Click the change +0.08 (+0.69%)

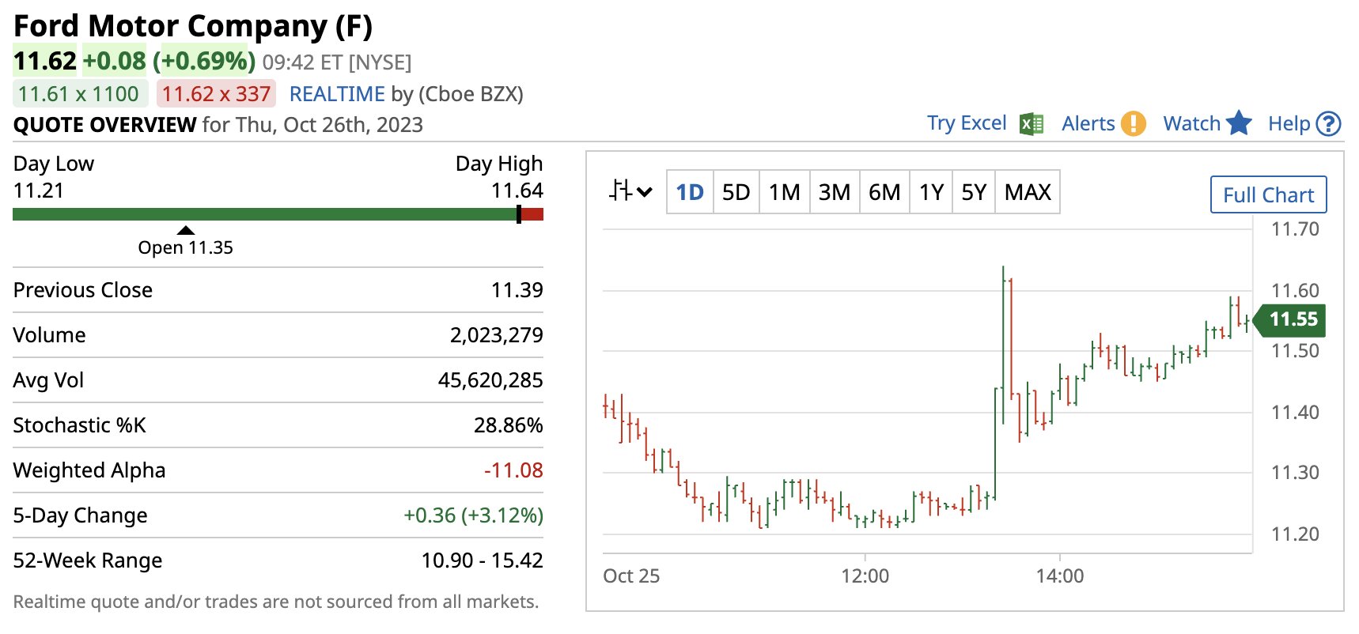(x=169, y=61)
